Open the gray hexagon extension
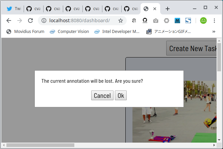 [167, 21]
